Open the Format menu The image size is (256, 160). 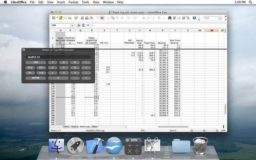click(x=73, y=2)
